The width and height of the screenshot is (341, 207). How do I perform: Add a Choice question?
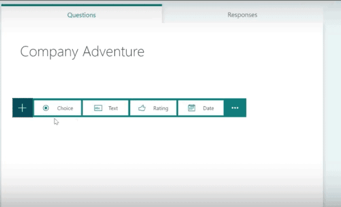coord(58,108)
